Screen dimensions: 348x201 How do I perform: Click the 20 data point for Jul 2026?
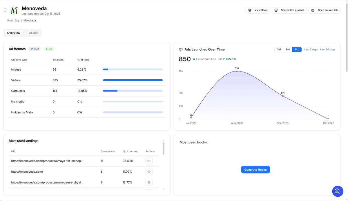(191, 117)
